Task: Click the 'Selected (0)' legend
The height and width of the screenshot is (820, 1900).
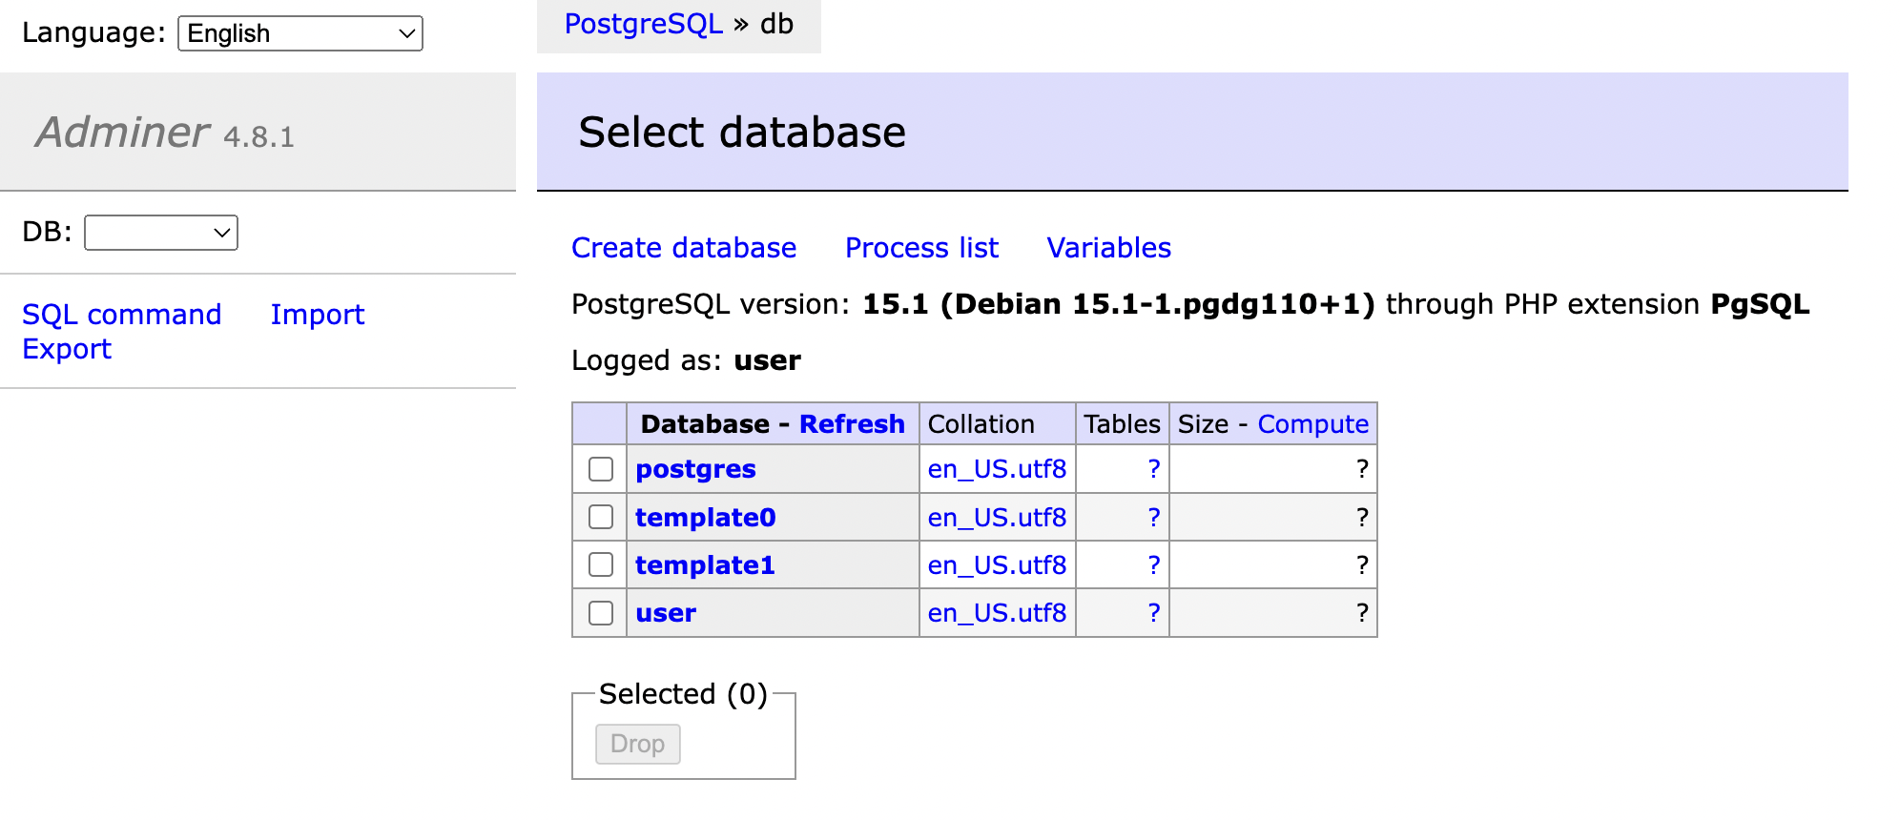Action: click(683, 694)
